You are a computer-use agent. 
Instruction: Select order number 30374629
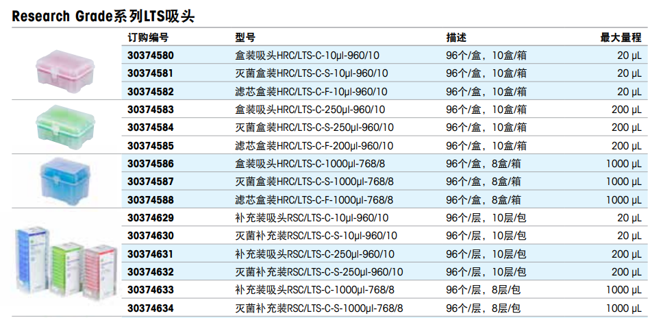(151, 218)
